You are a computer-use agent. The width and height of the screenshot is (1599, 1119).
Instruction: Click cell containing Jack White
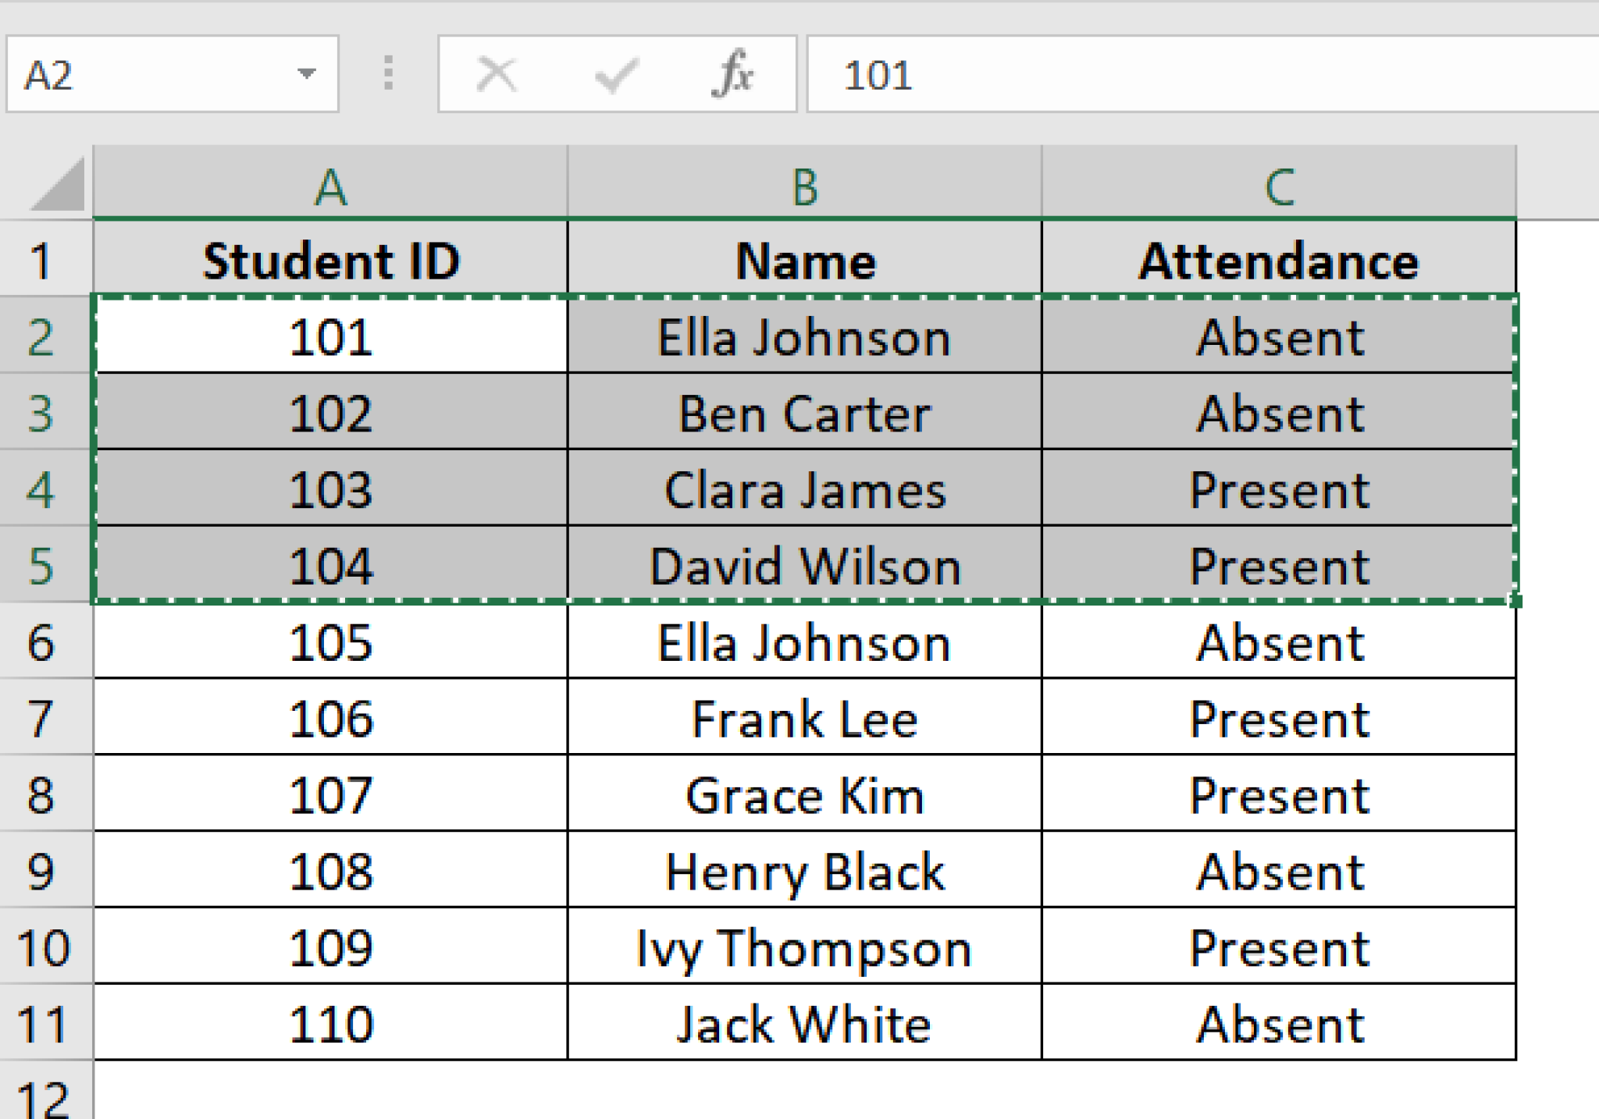(804, 1024)
